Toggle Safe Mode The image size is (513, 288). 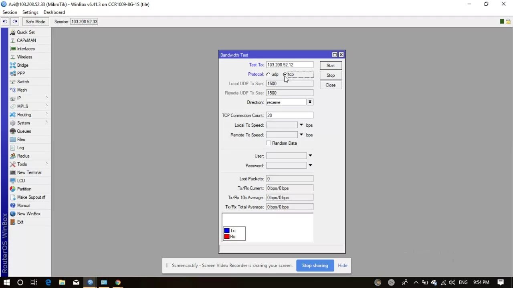tap(35, 22)
